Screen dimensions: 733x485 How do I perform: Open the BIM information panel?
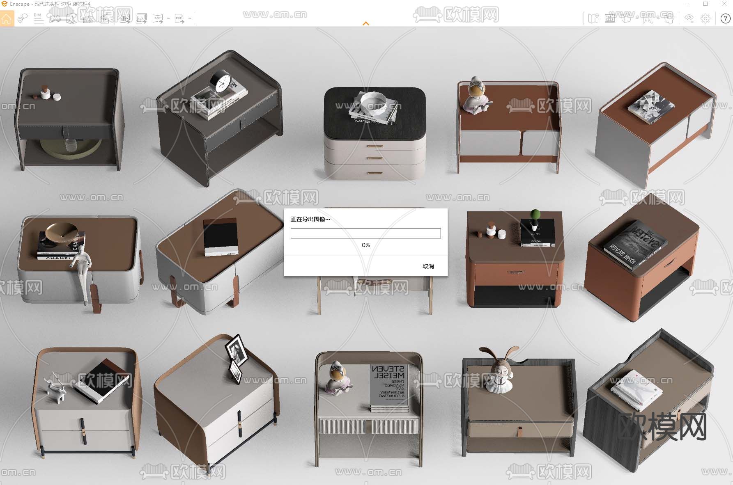pos(38,18)
